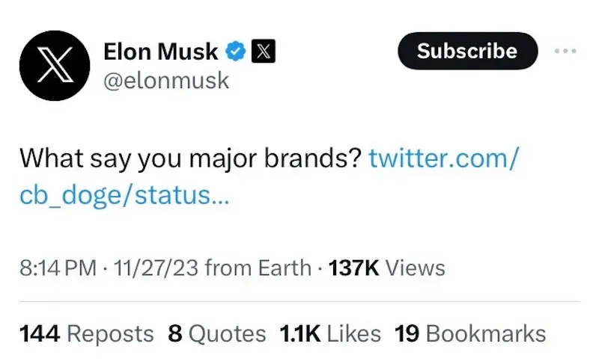Click the Subscribe button

point(466,51)
